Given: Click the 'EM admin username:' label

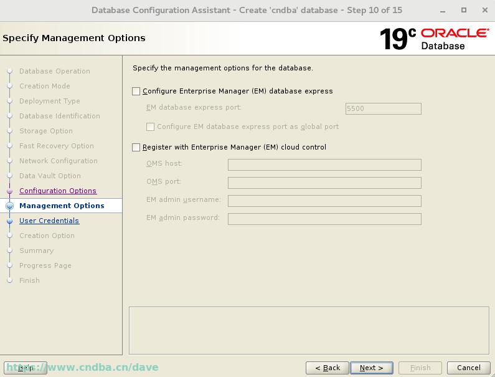Looking at the screenshot, I should [x=184, y=199].
